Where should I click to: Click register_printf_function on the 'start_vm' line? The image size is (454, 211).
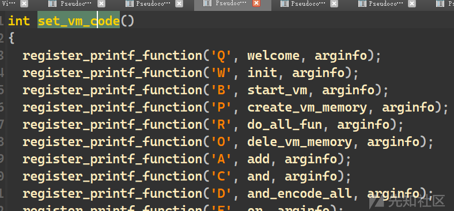point(112,90)
